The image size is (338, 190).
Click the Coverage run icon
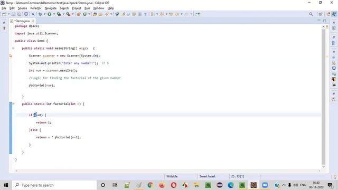[59, 14]
